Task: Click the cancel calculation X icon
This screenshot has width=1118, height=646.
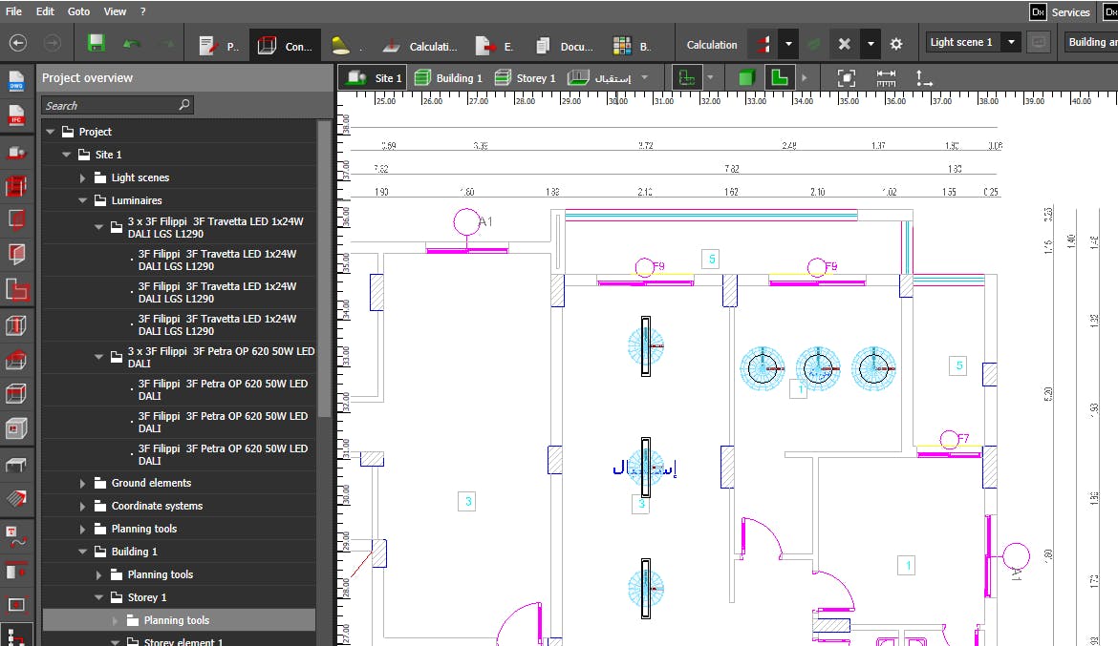Action: tap(844, 44)
